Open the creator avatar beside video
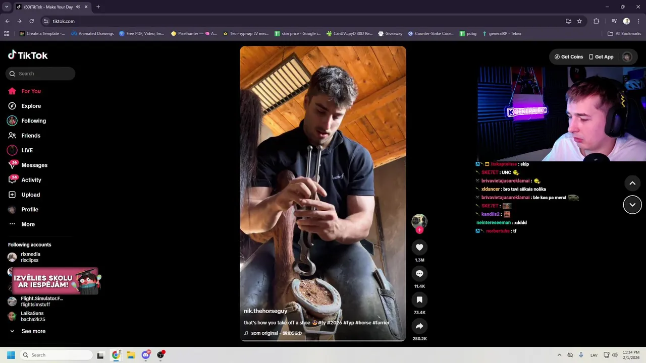The height and width of the screenshot is (363, 646). point(419,221)
